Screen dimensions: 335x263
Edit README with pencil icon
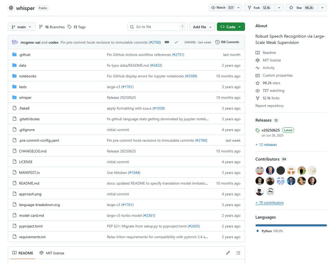(x=228, y=253)
